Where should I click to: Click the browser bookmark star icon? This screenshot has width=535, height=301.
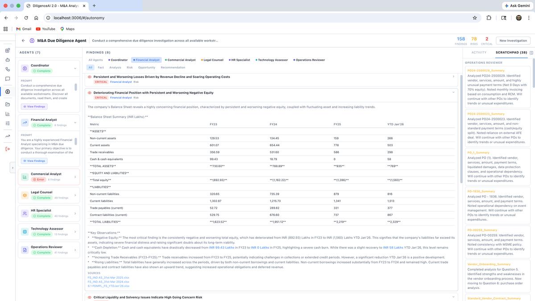pos(475,18)
